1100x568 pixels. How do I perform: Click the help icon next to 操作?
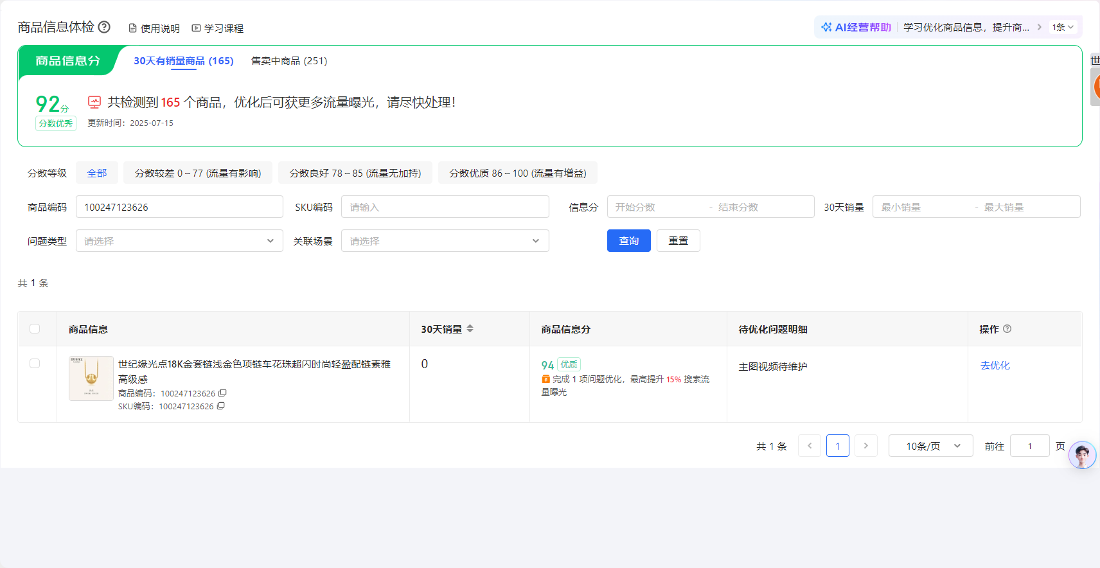click(x=1007, y=329)
